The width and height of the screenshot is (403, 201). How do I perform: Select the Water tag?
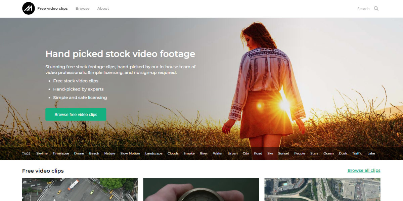[x=218, y=153]
